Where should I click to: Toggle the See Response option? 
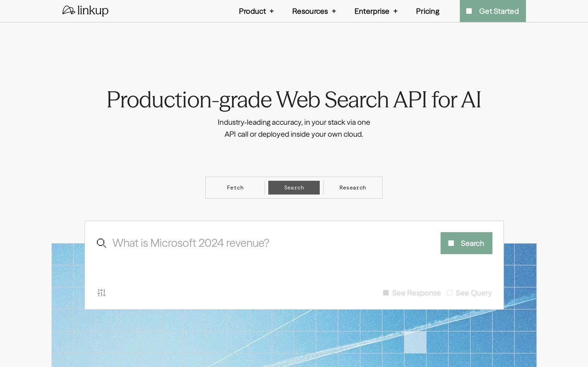pos(412,293)
